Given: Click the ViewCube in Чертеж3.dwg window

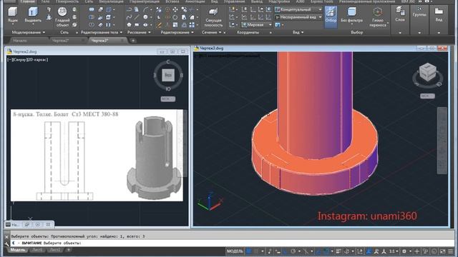Looking at the screenshot, I should [x=427, y=73].
